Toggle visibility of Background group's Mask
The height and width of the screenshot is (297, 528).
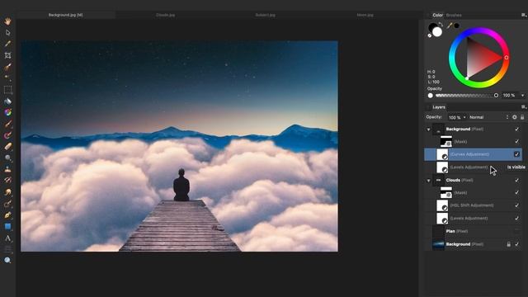(x=516, y=142)
